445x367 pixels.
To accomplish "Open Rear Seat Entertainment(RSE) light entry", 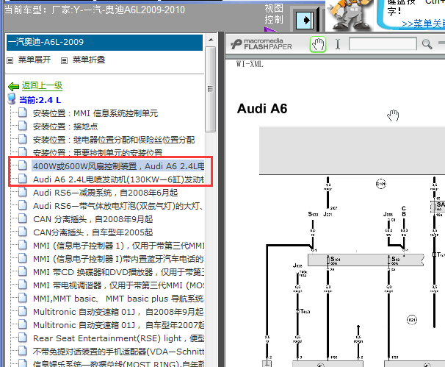I will pos(119,338).
